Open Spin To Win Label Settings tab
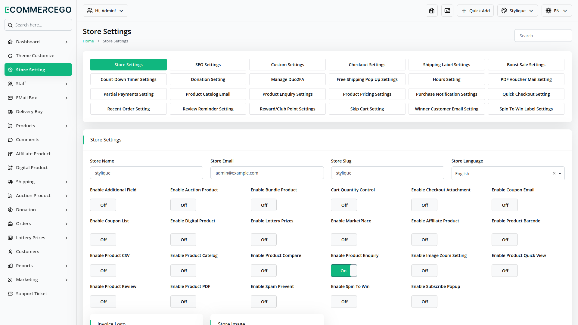This screenshot has width=578, height=325. [526, 109]
